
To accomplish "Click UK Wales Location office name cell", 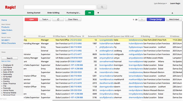I will point(63,58).
